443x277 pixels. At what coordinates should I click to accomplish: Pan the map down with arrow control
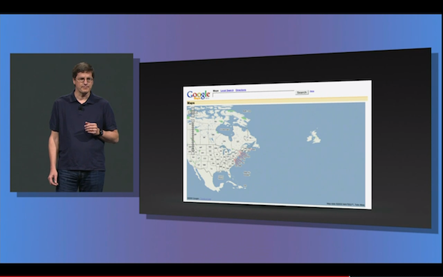(x=193, y=116)
